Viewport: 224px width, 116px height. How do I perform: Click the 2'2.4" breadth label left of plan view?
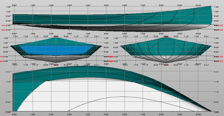[x=8, y=72]
